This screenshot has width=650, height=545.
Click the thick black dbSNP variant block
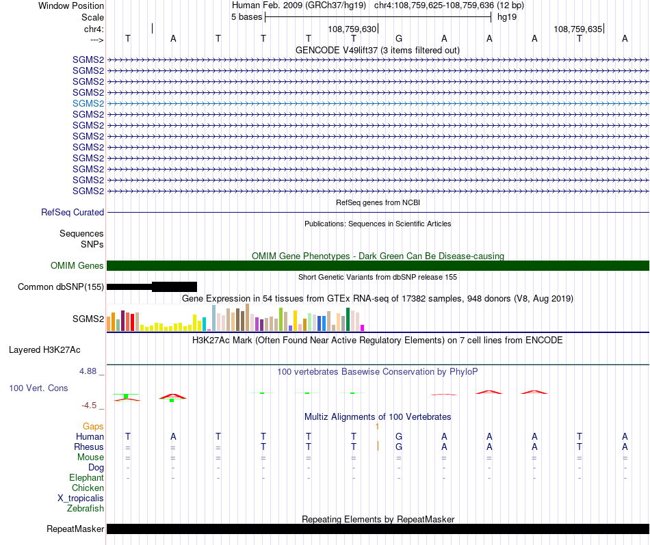click(174, 287)
